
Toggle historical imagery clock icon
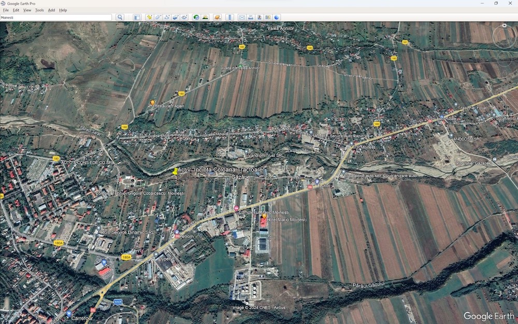[x=196, y=17]
